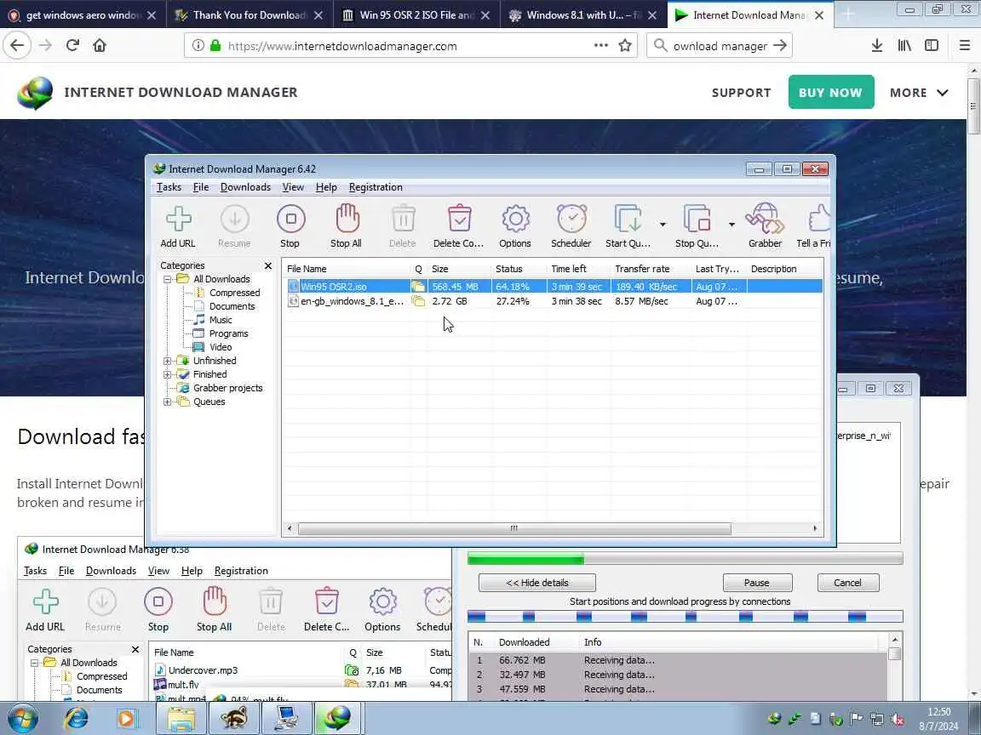Click Add URL in IDM 6.42 toolbar
Image resolution: width=981 pixels, height=735 pixels.
[178, 227]
